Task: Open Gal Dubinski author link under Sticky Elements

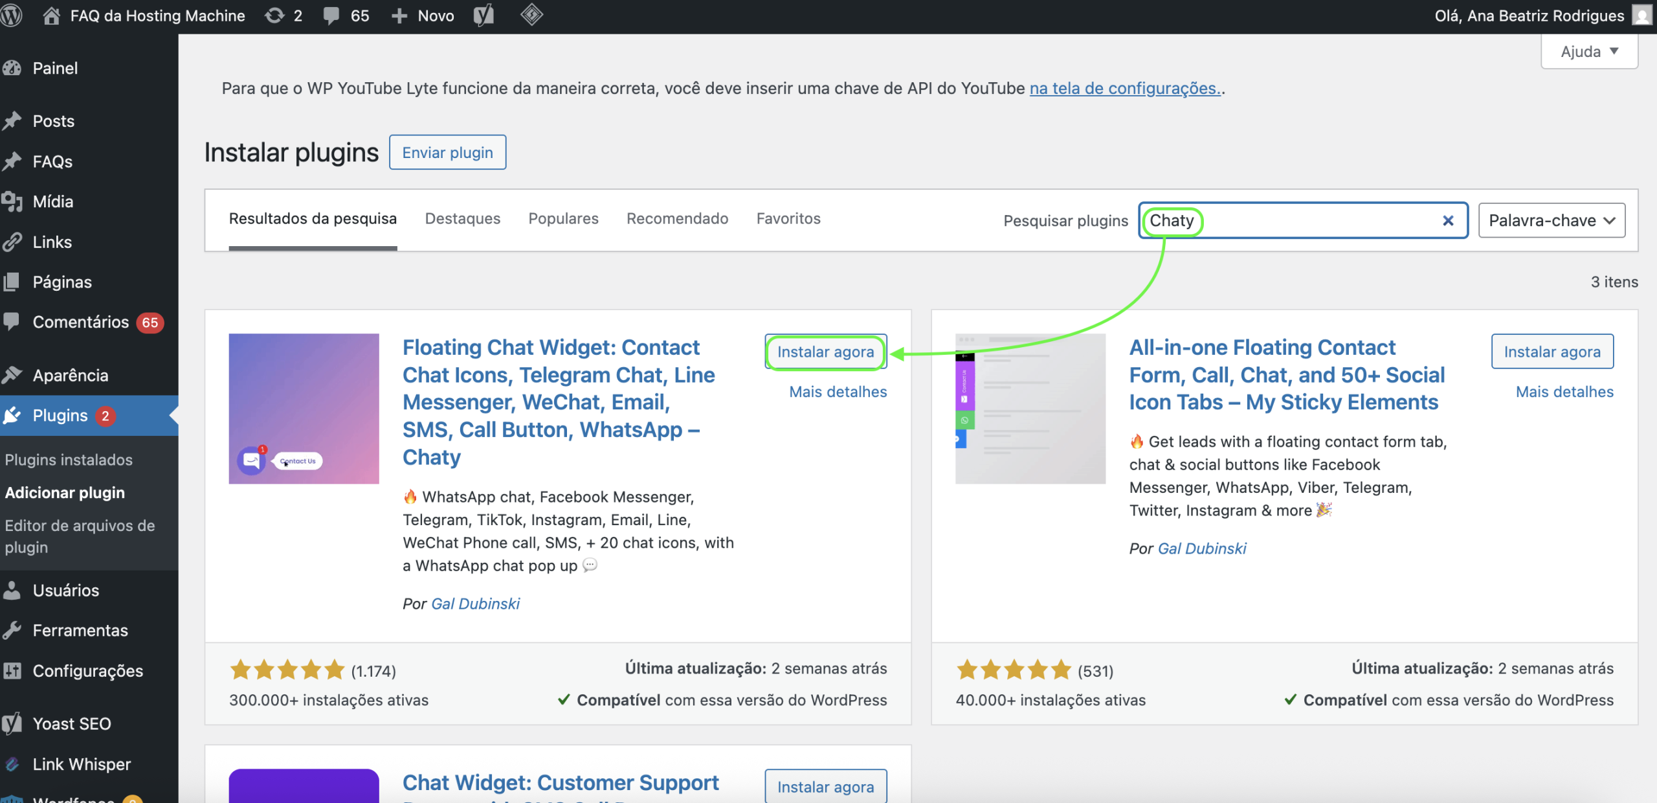Action: (x=1202, y=549)
